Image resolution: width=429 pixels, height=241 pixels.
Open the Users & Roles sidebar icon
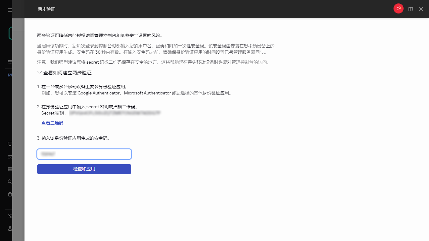[x=10, y=156]
